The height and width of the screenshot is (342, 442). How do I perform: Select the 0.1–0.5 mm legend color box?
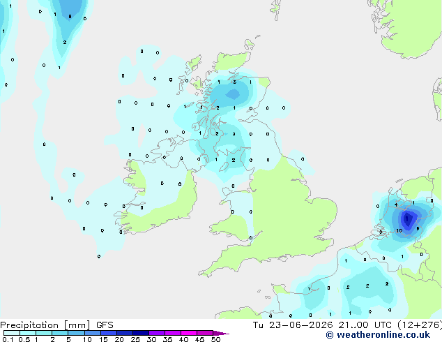point(12,333)
